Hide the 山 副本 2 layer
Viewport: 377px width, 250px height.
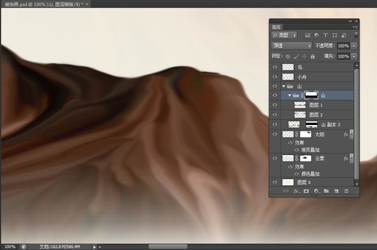coord(275,124)
